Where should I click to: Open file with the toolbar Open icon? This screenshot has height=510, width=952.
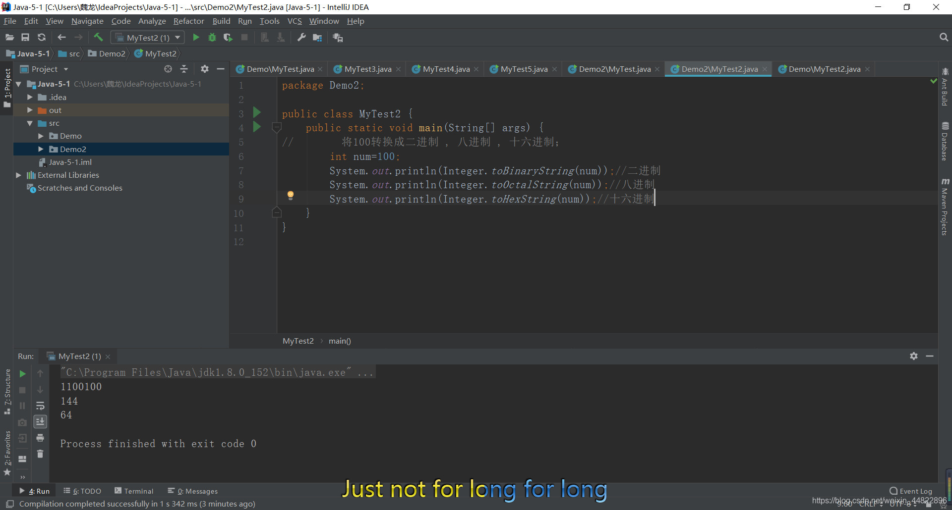tap(9, 38)
